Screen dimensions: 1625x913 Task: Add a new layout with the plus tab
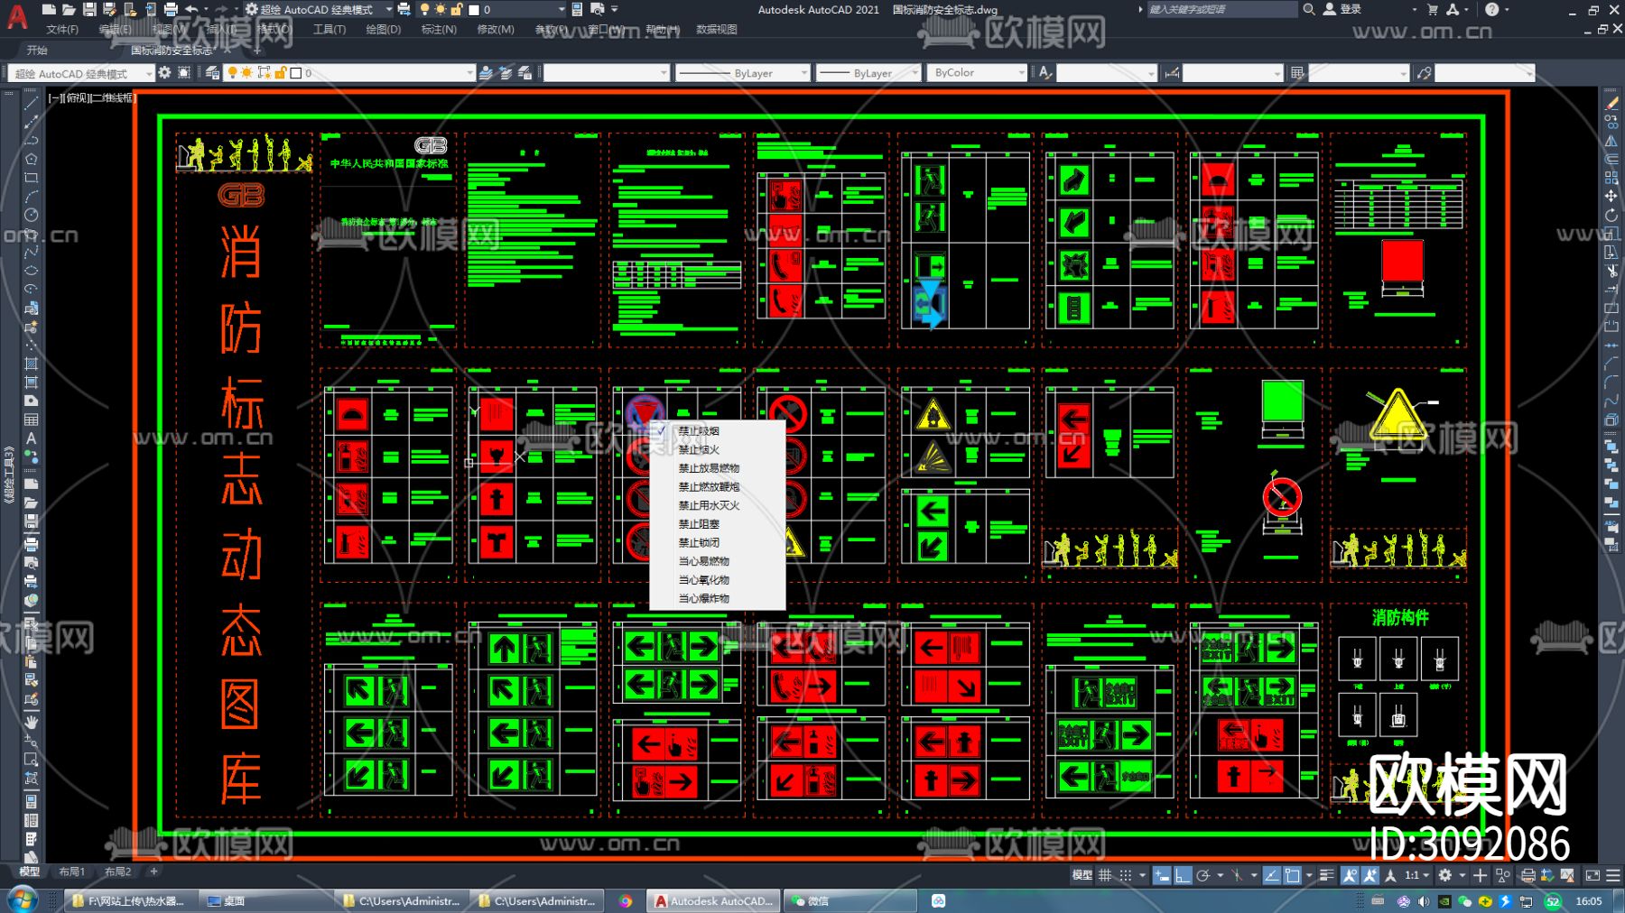(x=153, y=872)
